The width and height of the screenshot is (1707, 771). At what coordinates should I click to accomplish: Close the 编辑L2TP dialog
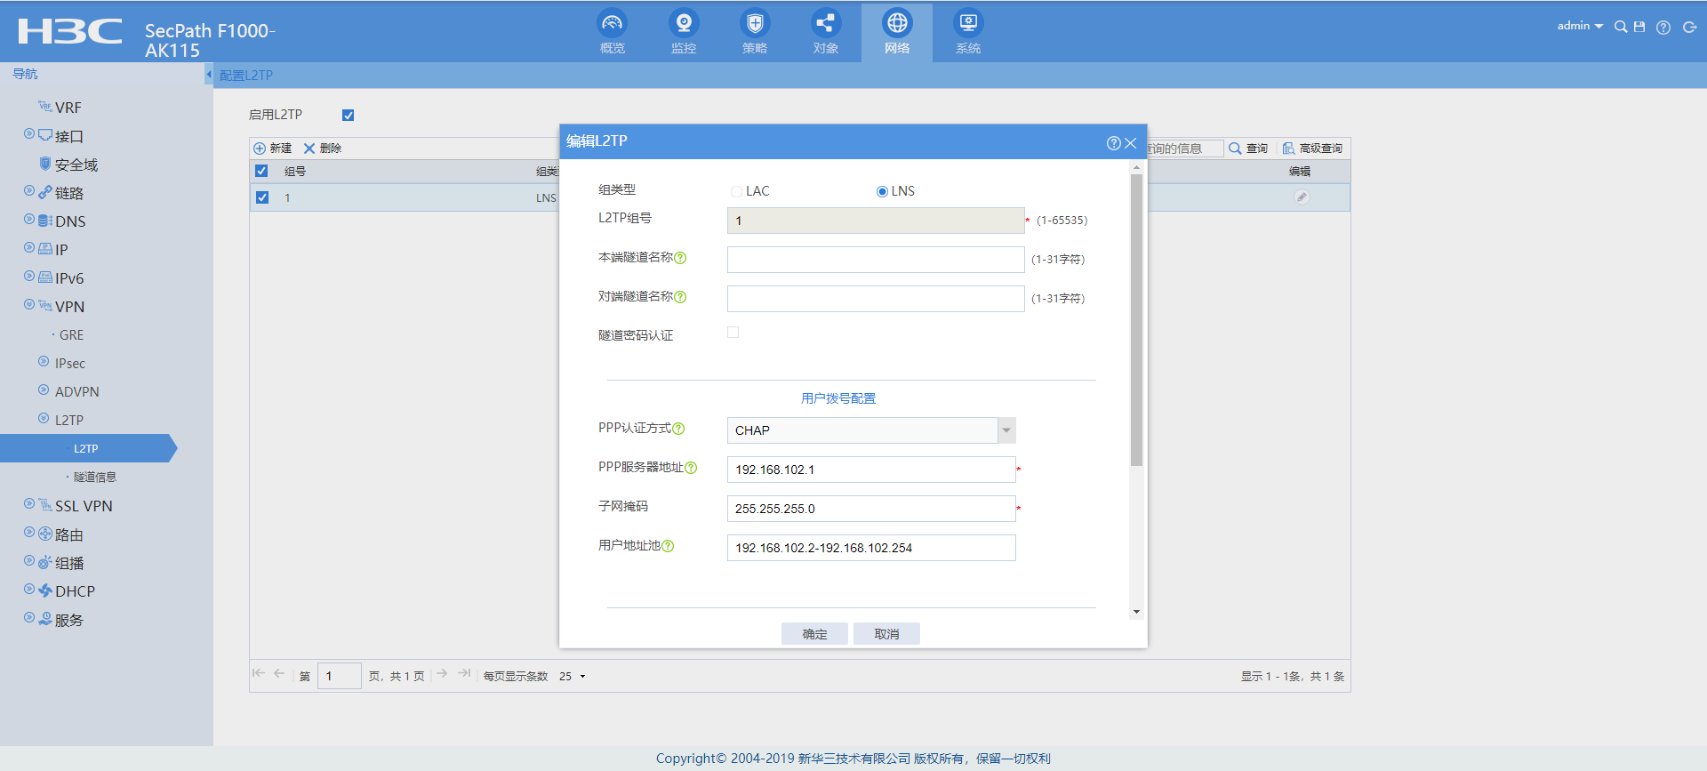pyautogui.click(x=1131, y=143)
